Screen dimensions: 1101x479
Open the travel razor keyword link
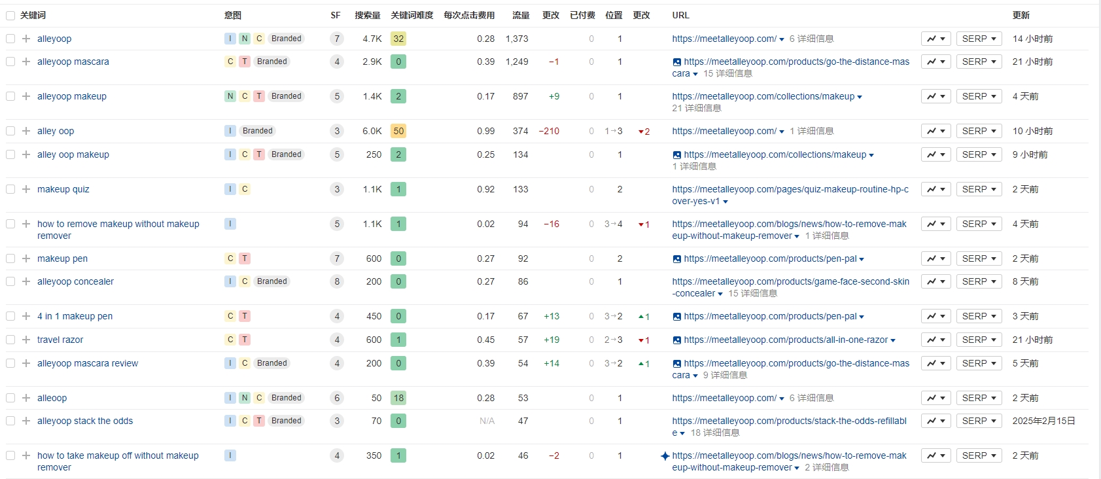pos(60,340)
